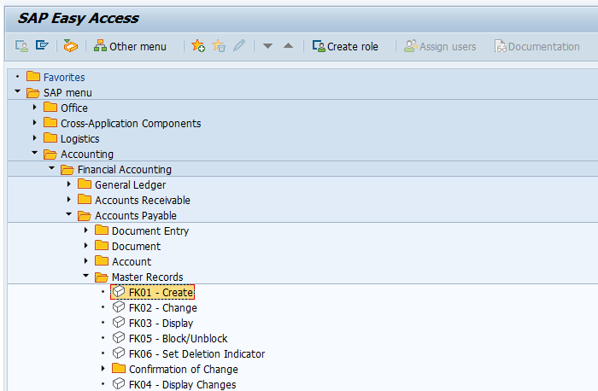This screenshot has height=391, width=598.
Task: Click the Master Records open-folder icon
Action: (102, 277)
